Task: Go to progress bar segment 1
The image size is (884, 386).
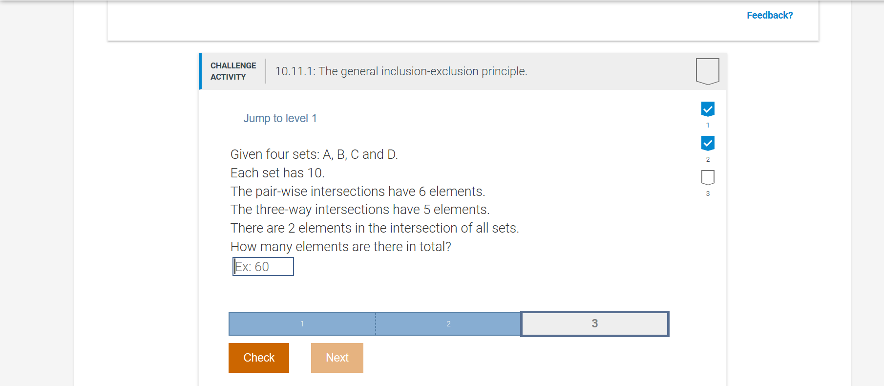Action: 302,324
